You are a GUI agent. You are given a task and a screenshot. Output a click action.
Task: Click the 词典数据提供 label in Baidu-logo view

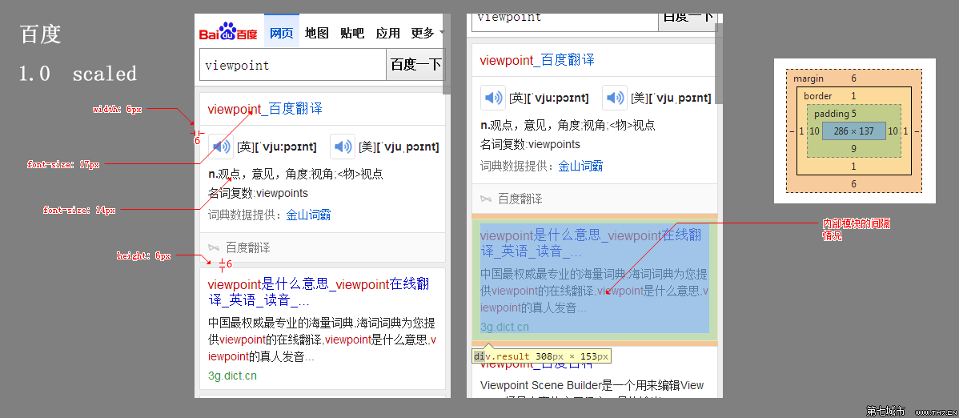247,215
